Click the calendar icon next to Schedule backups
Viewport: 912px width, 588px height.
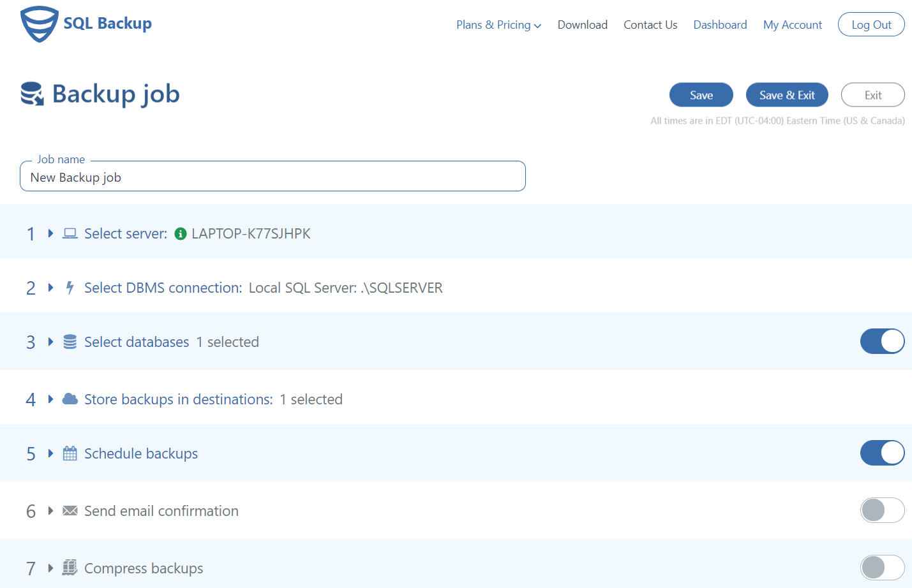click(x=69, y=453)
